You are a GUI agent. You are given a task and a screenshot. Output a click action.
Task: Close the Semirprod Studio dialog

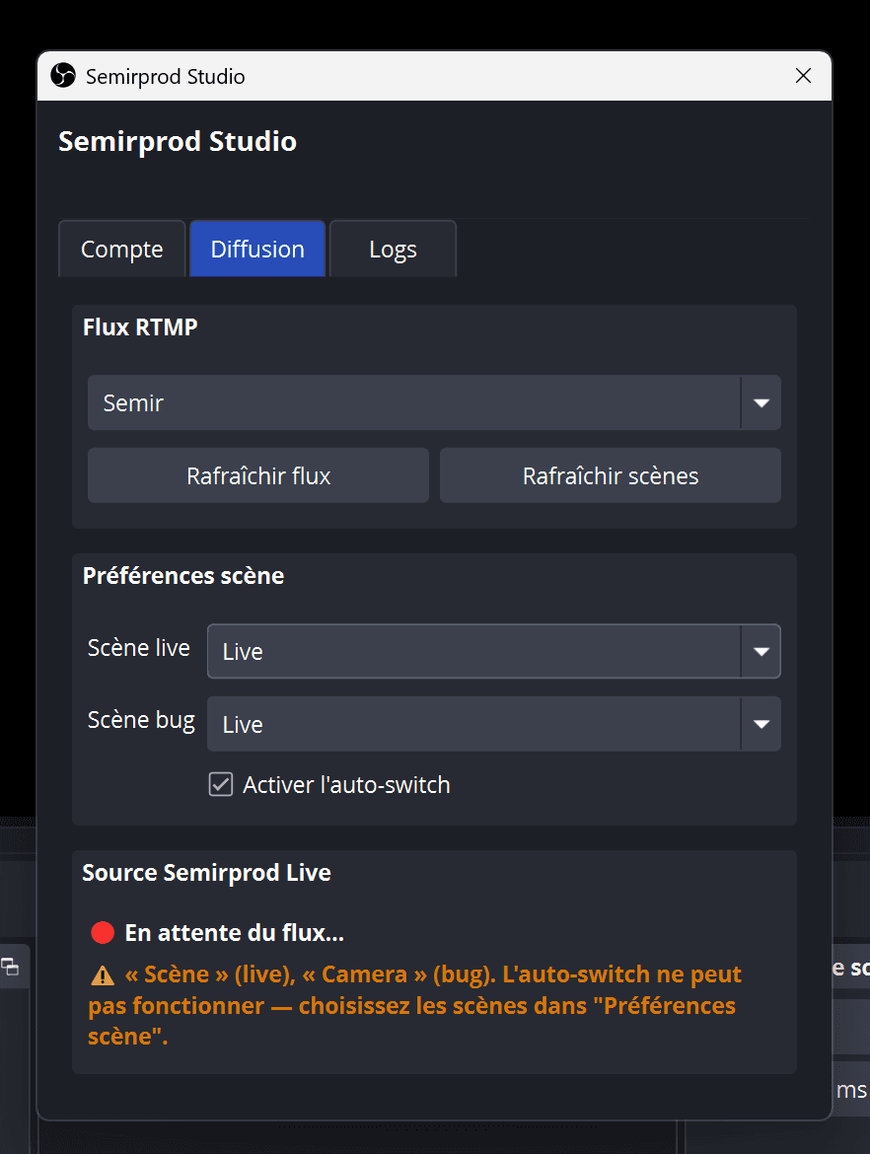pos(803,76)
